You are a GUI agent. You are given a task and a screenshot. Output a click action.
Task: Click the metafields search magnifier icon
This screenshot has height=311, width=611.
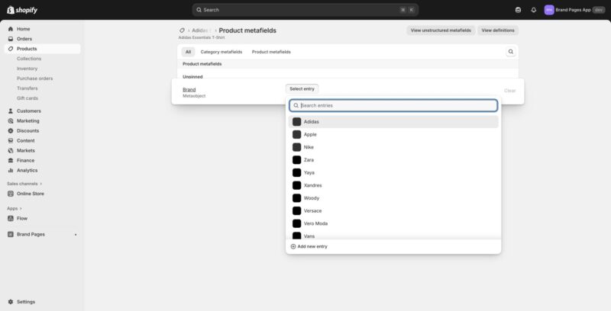pos(510,52)
